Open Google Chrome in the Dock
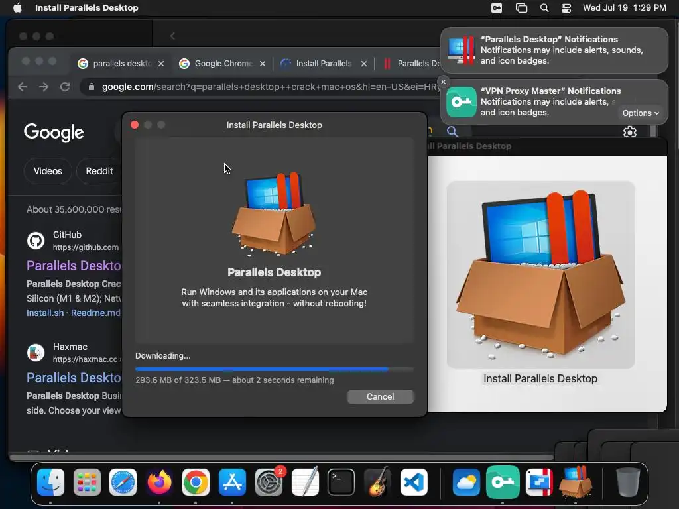679x509 pixels. click(196, 482)
